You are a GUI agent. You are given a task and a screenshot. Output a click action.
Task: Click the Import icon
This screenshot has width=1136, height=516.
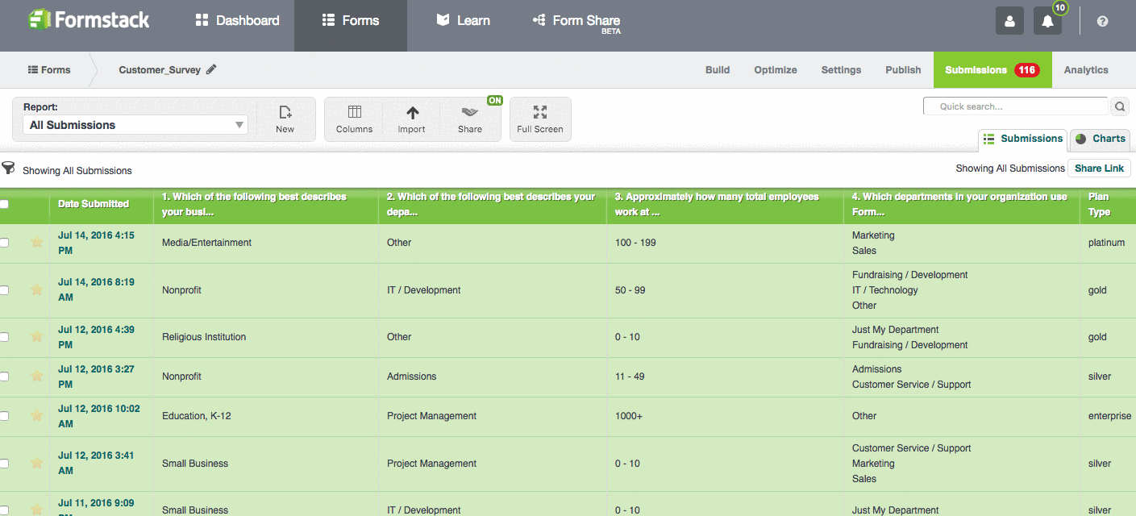(411, 119)
